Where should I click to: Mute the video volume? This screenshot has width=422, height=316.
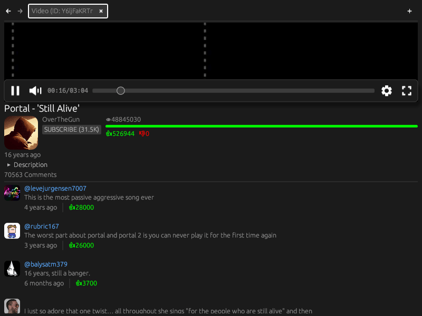35,91
